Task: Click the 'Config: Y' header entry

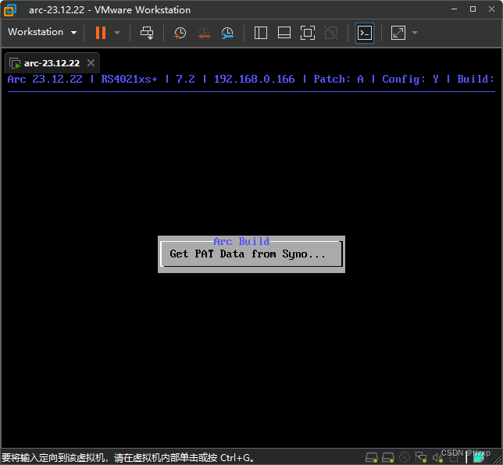Action: click(411, 79)
